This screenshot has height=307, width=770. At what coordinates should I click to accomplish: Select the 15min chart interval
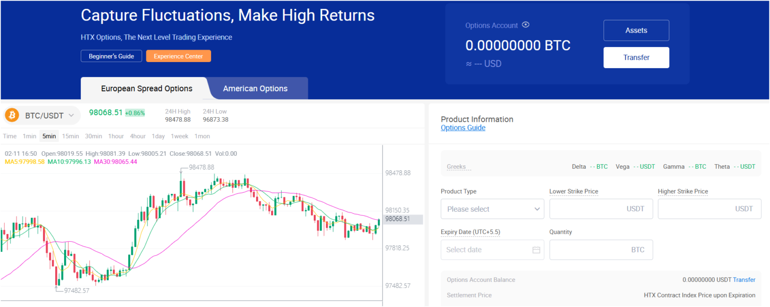pos(70,136)
